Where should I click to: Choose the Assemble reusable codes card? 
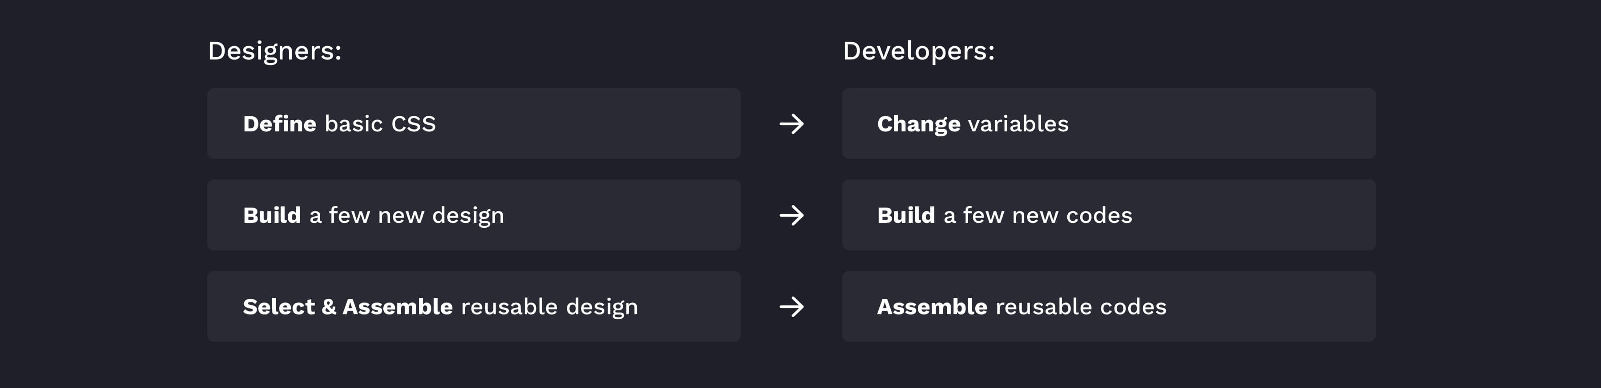1109,306
